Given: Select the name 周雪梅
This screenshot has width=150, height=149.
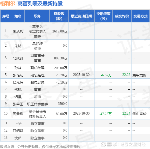Looking at the screenshot, I should (x=18, y=114).
